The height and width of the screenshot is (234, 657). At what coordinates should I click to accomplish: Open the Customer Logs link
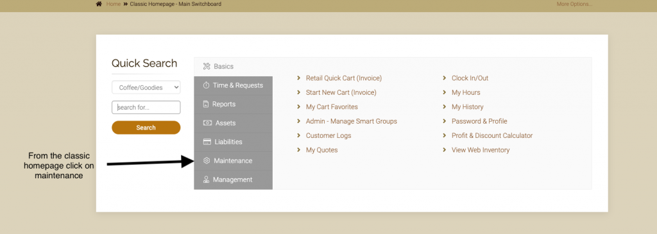coord(328,136)
